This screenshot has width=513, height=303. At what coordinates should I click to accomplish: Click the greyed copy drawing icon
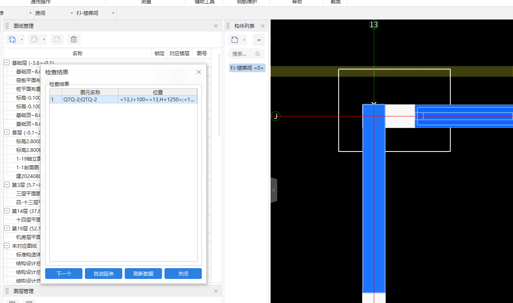[57, 40]
